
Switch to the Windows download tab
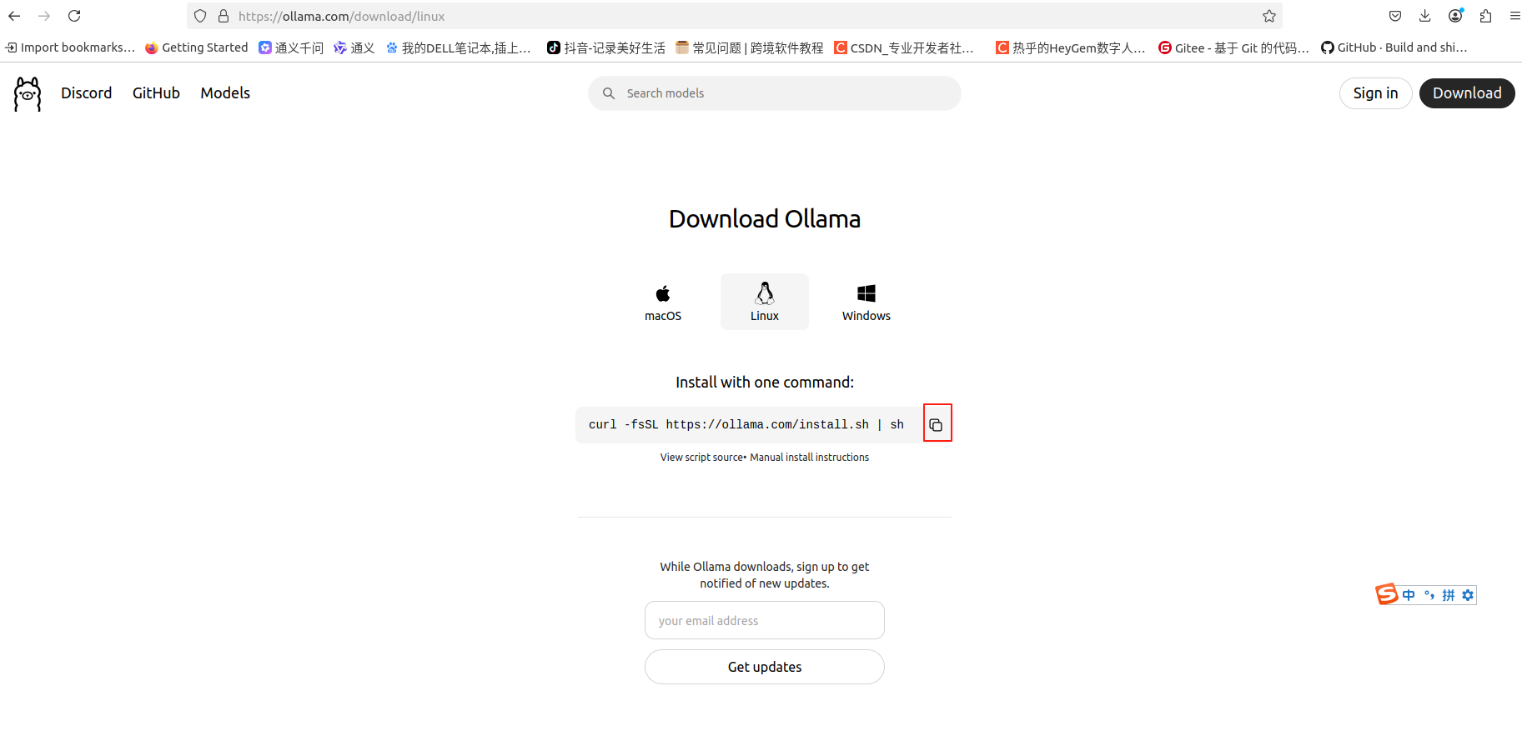866,302
